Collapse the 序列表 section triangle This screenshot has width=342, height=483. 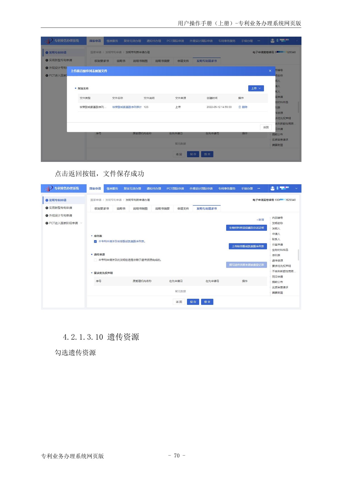(x=92, y=236)
